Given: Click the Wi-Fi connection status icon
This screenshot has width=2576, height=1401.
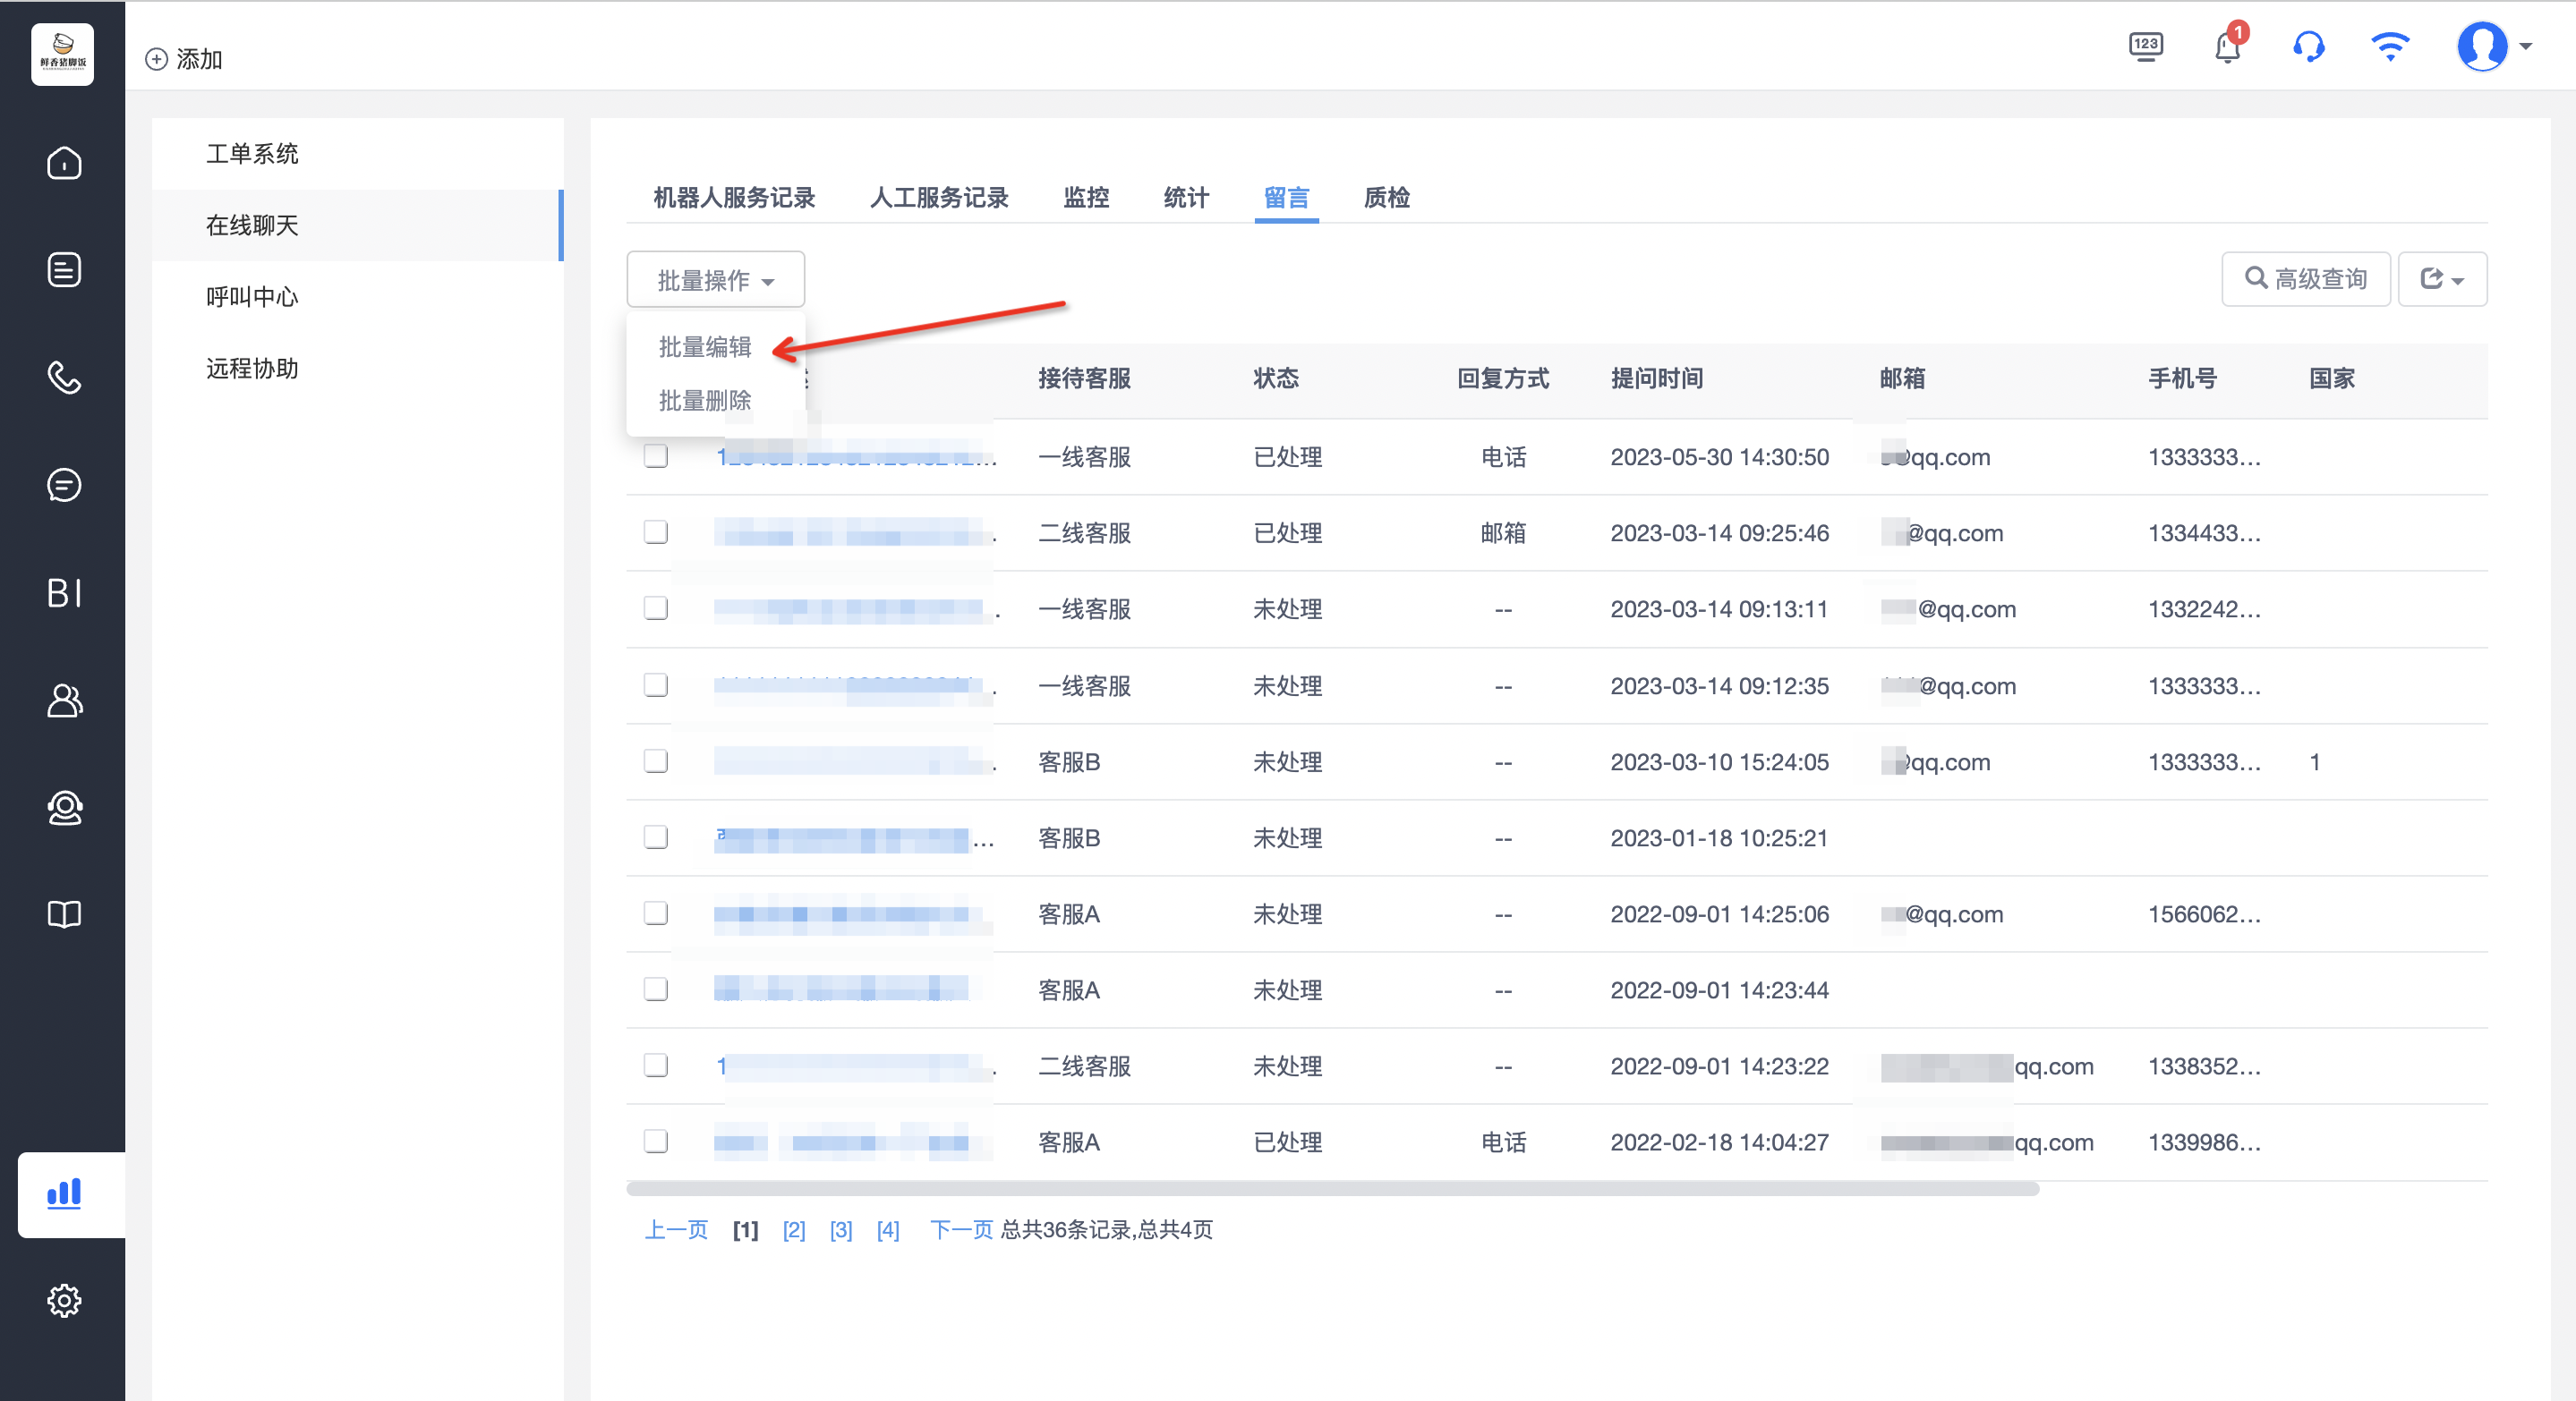Looking at the screenshot, I should click(2390, 47).
